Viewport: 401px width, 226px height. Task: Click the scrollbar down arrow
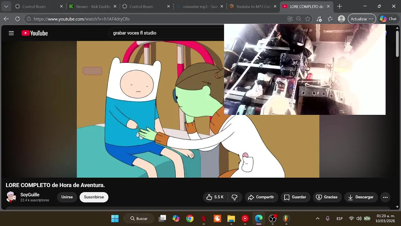click(x=397, y=207)
